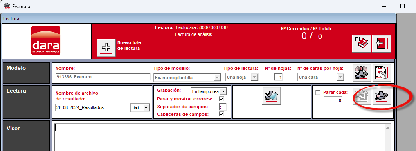Enable the Parar cada checkbox
The width and height of the screenshot is (416, 151).
(x=318, y=93)
